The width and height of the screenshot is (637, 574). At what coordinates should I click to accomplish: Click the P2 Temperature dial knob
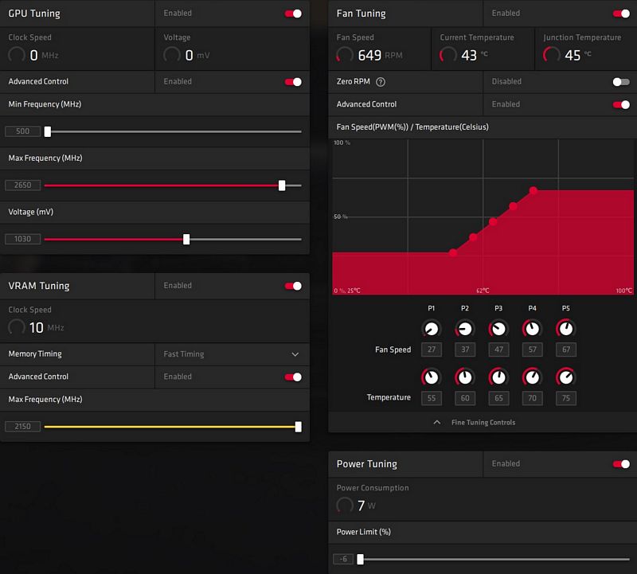pos(465,377)
